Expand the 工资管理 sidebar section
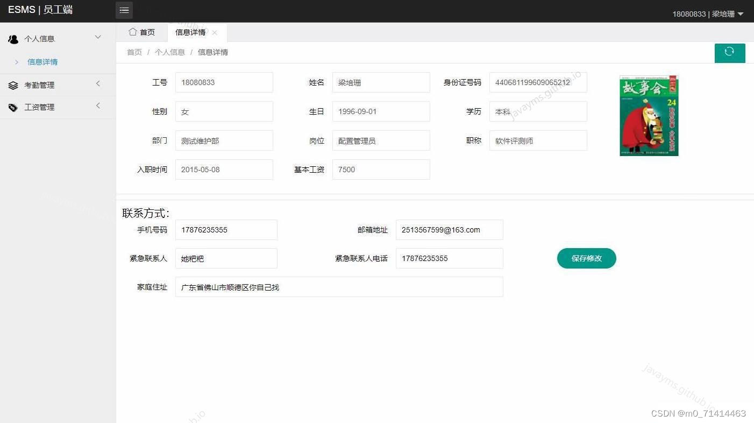 [x=97, y=106]
